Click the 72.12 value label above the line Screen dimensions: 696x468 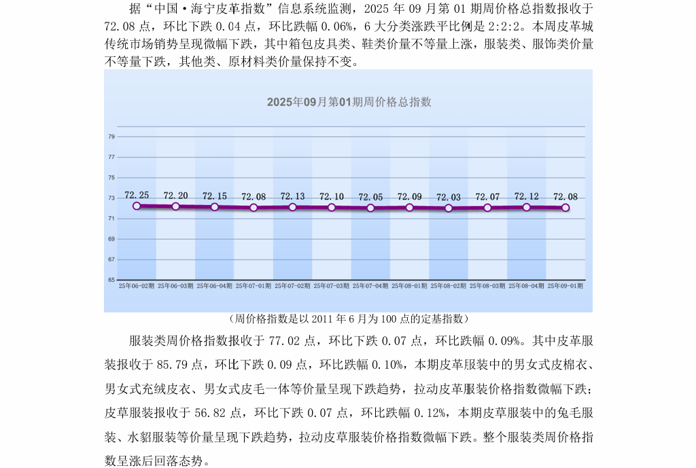[x=526, y=196]
